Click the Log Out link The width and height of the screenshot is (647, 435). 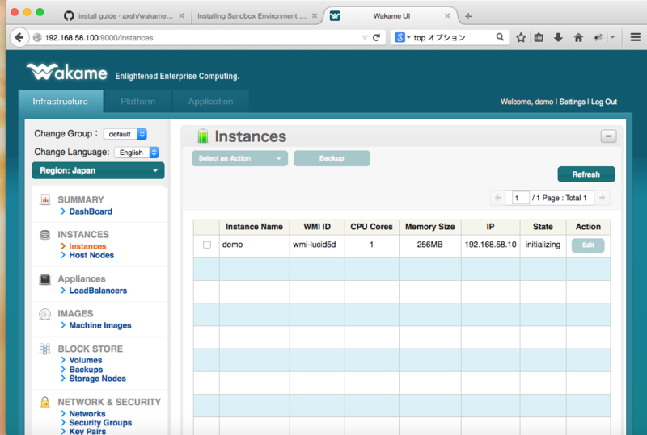pyautogui.click(x=603, y=102)
